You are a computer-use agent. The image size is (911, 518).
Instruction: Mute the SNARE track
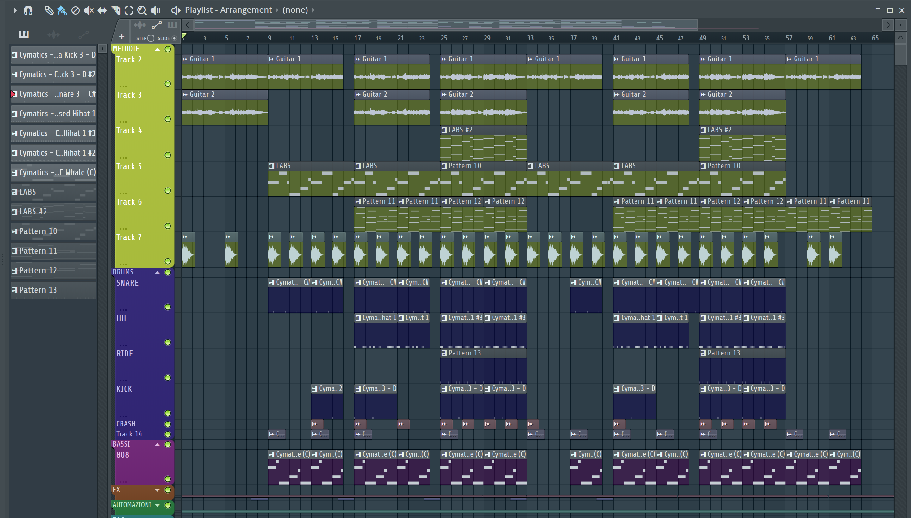[x=168, y=307]
